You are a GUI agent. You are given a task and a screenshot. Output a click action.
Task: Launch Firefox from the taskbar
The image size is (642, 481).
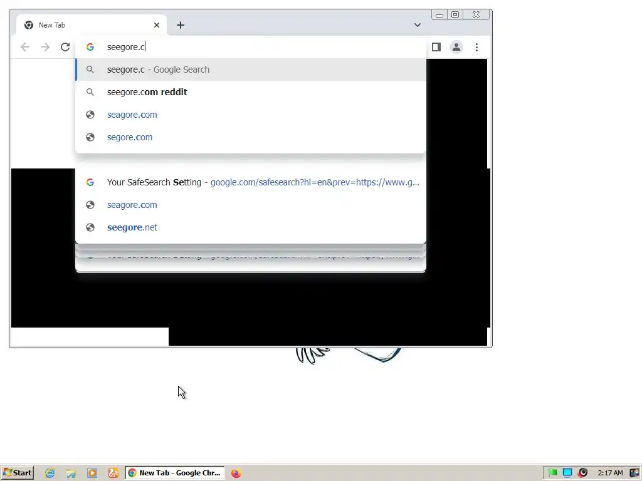tap(236, 473)
